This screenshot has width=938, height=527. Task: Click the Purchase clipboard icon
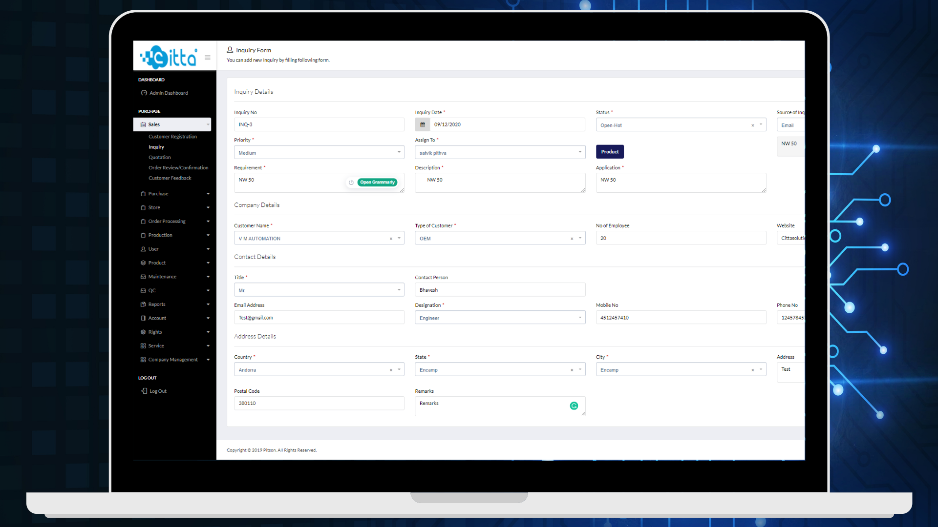coord(143,194)
